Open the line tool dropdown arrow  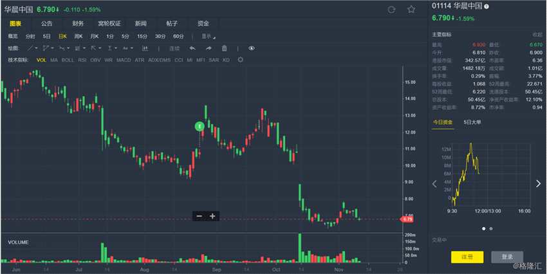[x=37, y=48]
